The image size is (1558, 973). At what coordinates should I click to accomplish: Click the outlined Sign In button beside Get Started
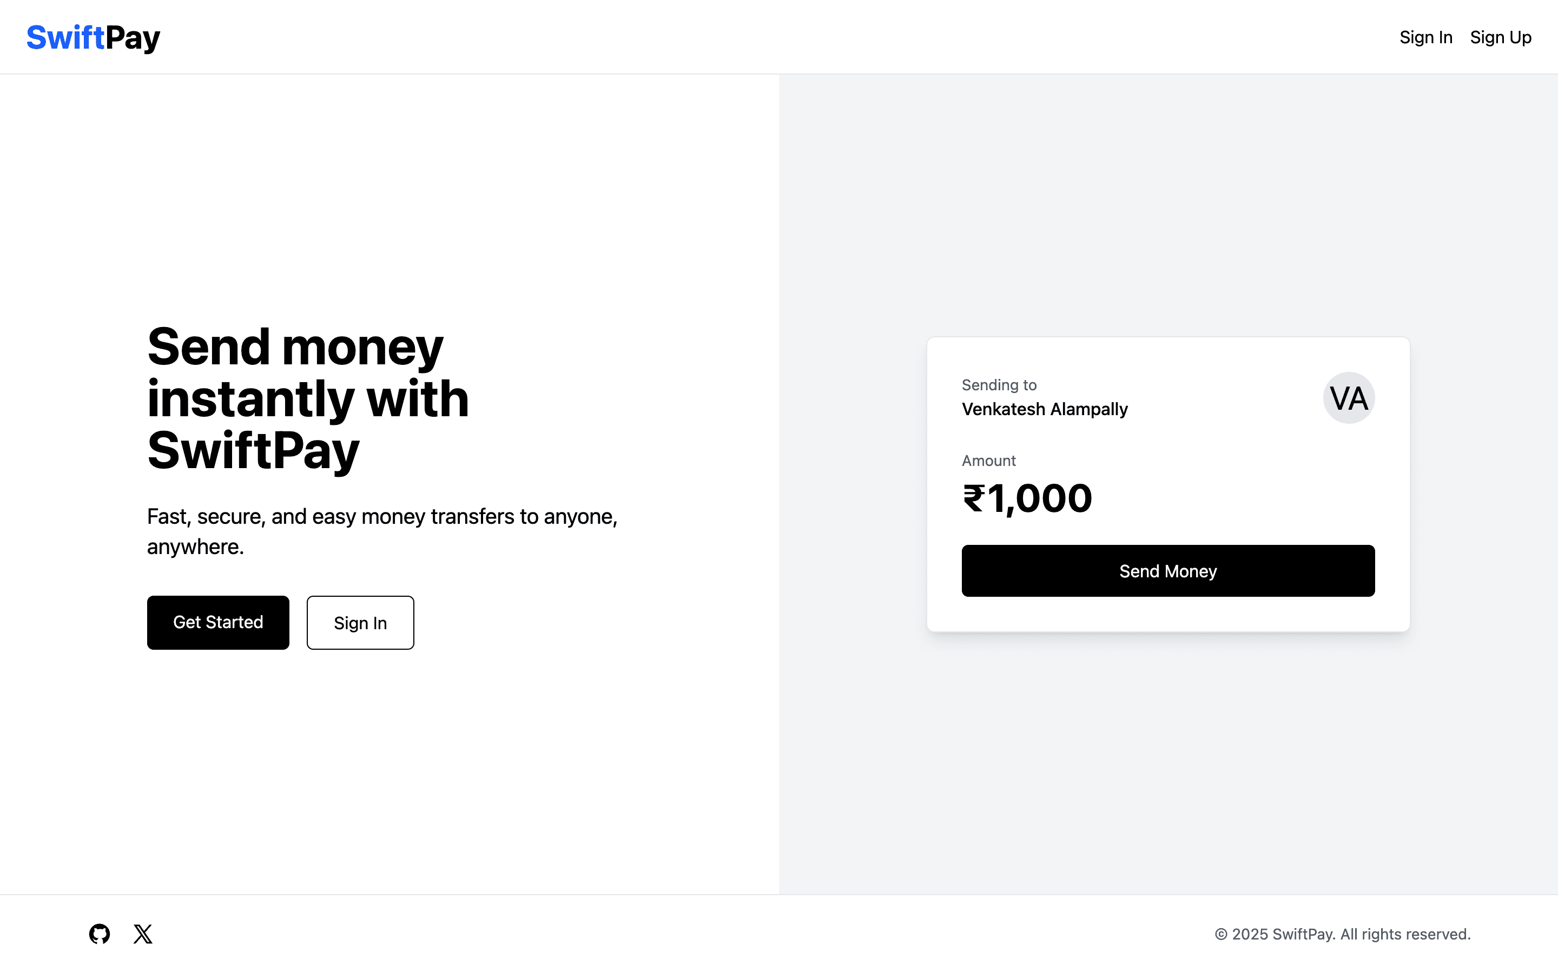(360, 622)
